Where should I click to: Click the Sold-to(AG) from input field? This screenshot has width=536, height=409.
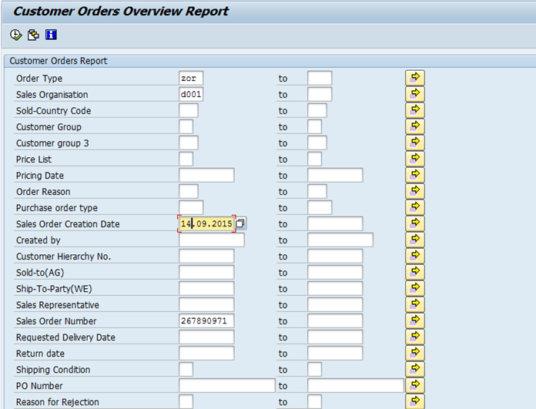coord(206,273)
